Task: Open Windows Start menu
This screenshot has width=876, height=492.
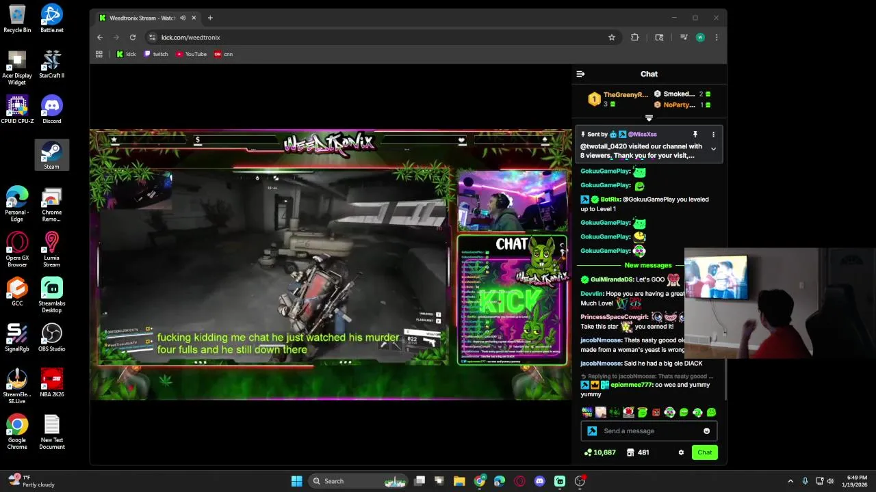Action: 297,481
